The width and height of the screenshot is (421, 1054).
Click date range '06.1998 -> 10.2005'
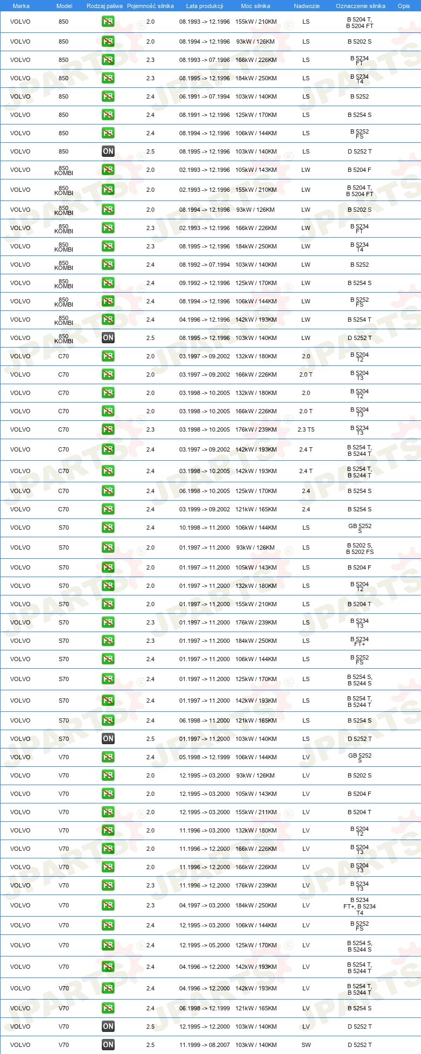pos(205,491)
